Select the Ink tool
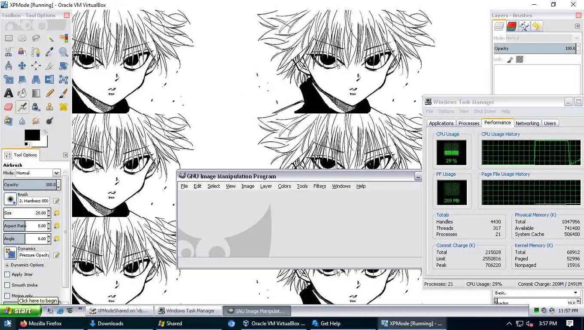 pos(36,107)
